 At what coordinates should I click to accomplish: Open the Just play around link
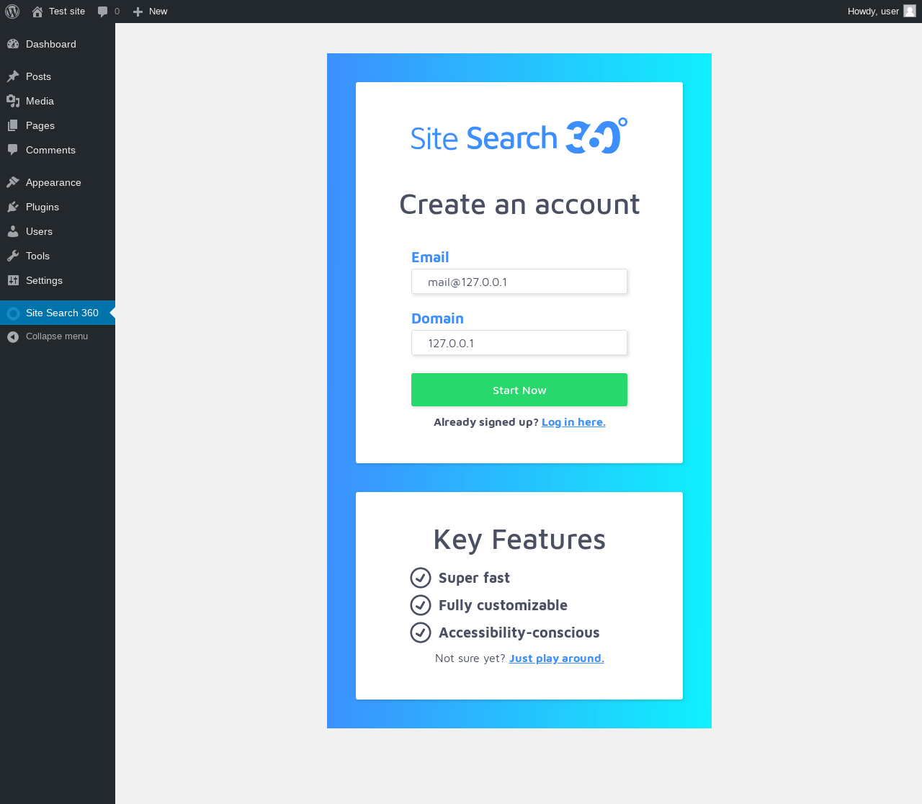click(557, 658)
